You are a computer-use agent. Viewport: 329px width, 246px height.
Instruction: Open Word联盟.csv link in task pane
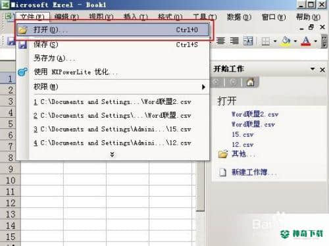point(253,124)
